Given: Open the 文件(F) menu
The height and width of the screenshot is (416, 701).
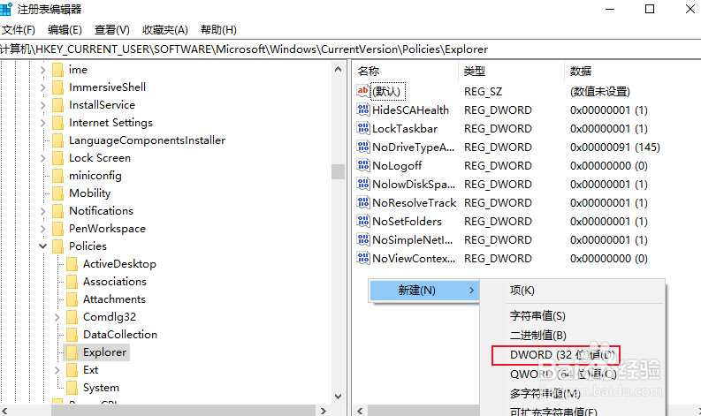Looking at the screenshot, I should (19, 30).
